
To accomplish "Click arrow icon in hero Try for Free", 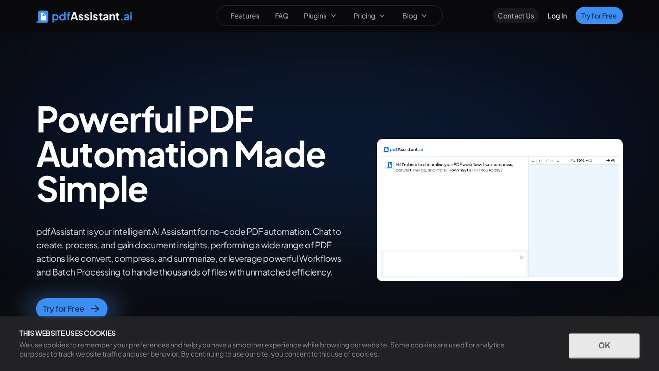I will tap(95, 308).
